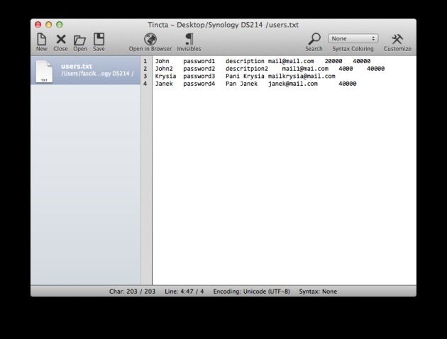This screenshot has width=447, height=339.
Task: Click the email mail@mail.com
Action: pos(291,61)
